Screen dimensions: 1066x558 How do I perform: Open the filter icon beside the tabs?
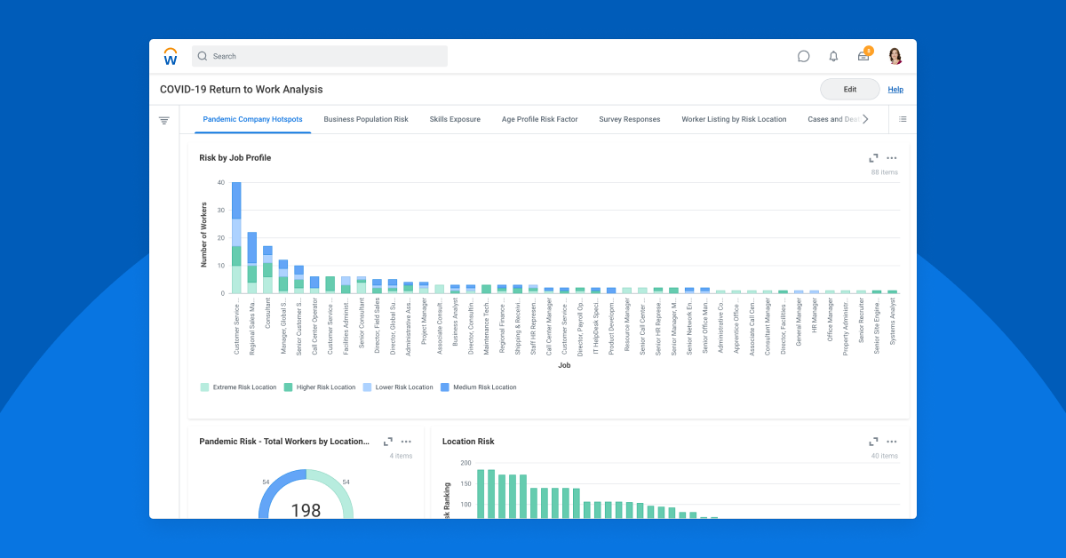tap(164, 119)
